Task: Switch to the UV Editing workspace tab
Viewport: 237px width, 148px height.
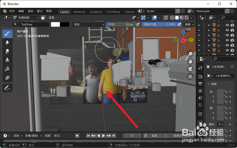Action: (113, 12)
